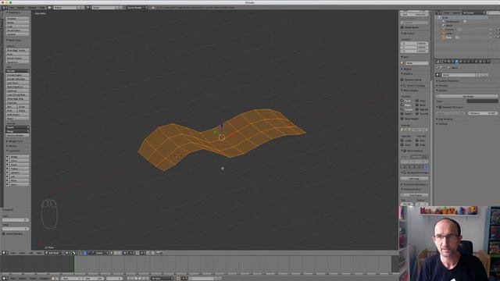
Task: Switch to the Material properties icon
Action: [476, 61]
